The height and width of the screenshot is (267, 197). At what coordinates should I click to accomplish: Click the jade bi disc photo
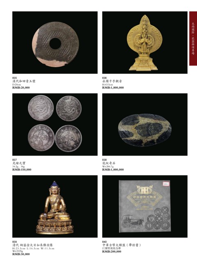click(55, 43)
